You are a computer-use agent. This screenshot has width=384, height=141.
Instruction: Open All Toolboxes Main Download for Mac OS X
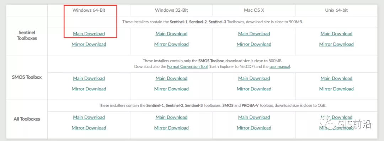tap(254, 117)
